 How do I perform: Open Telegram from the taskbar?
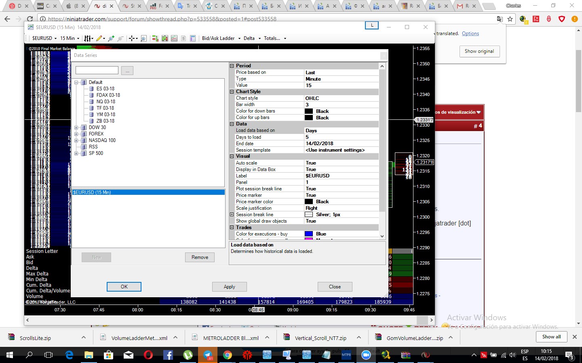click(208, 355)
